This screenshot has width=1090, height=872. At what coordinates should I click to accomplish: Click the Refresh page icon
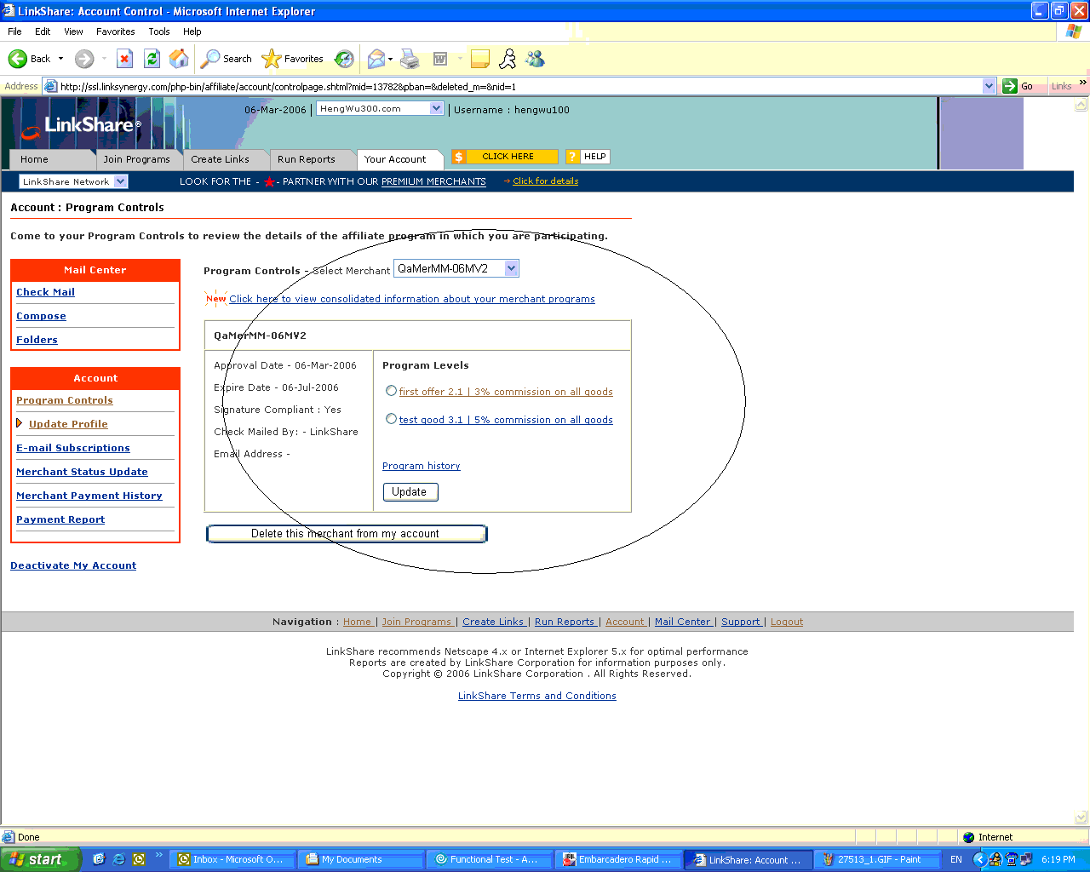click(152, 59)
